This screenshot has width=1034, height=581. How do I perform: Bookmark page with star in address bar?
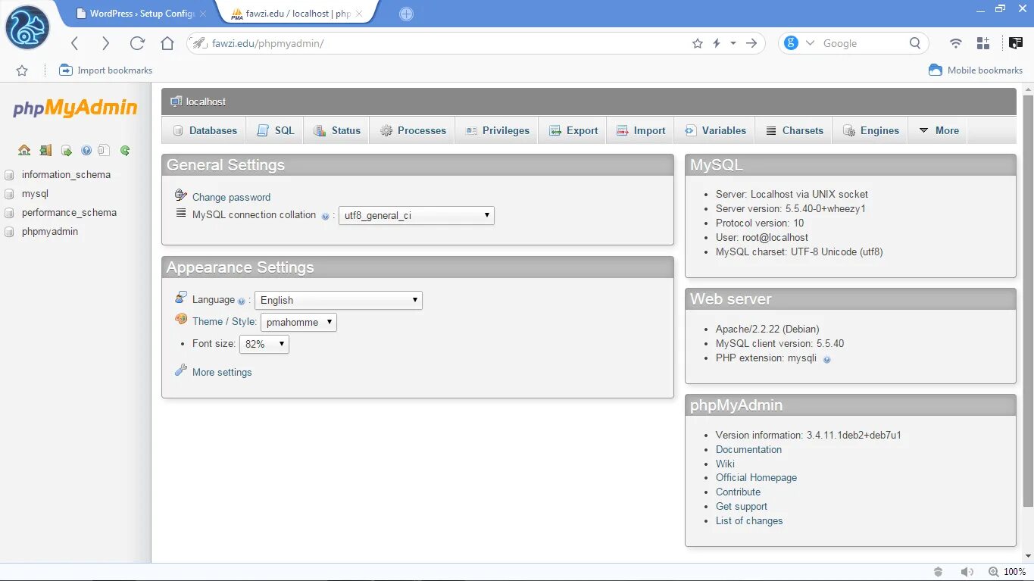coord(698,43)
